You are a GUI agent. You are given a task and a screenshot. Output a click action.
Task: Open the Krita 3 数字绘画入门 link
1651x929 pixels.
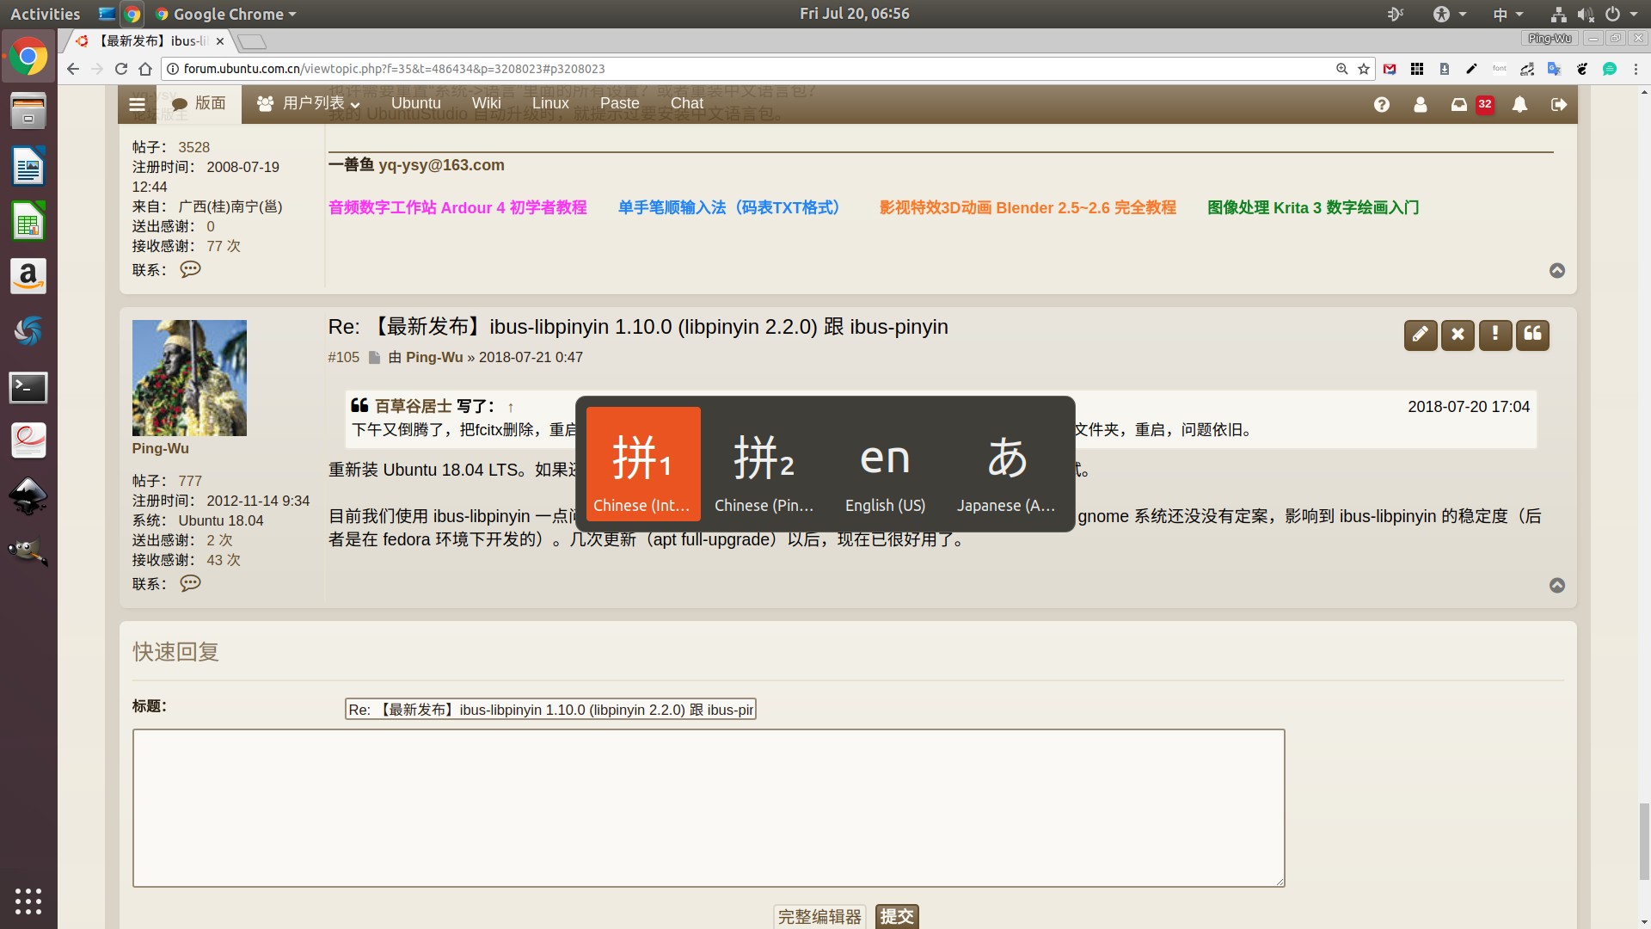[x=1313, y=207]
